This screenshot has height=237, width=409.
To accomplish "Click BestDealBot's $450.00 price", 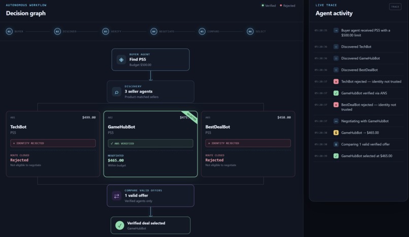I will click(x=284, y=117).
